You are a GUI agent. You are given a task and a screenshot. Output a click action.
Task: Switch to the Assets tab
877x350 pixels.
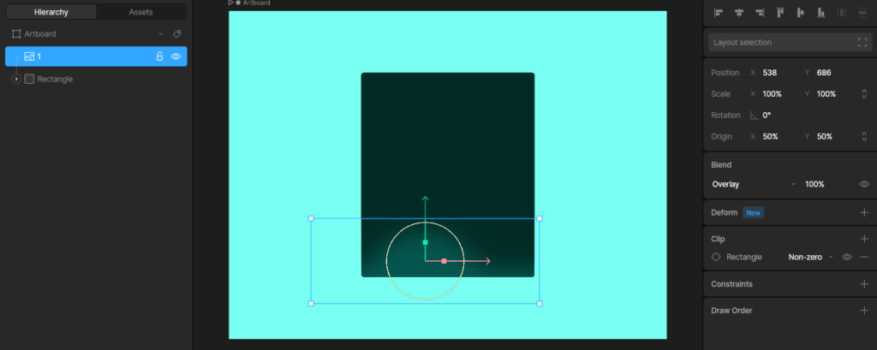tap(141, 12)
